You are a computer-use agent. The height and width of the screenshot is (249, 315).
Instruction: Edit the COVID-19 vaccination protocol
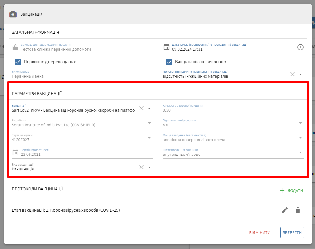click(285, 210)
